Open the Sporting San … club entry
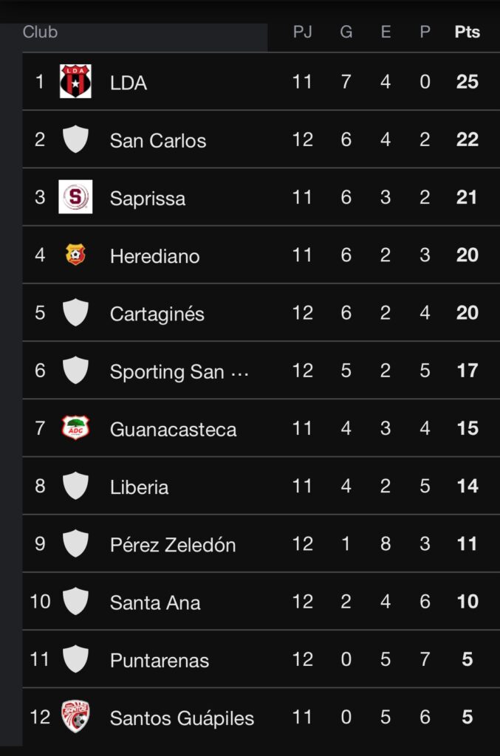The width and height of the screenshot is (500, 756). point(179,371)
